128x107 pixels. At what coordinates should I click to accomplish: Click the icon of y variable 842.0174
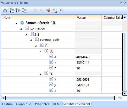coord(51,85)
